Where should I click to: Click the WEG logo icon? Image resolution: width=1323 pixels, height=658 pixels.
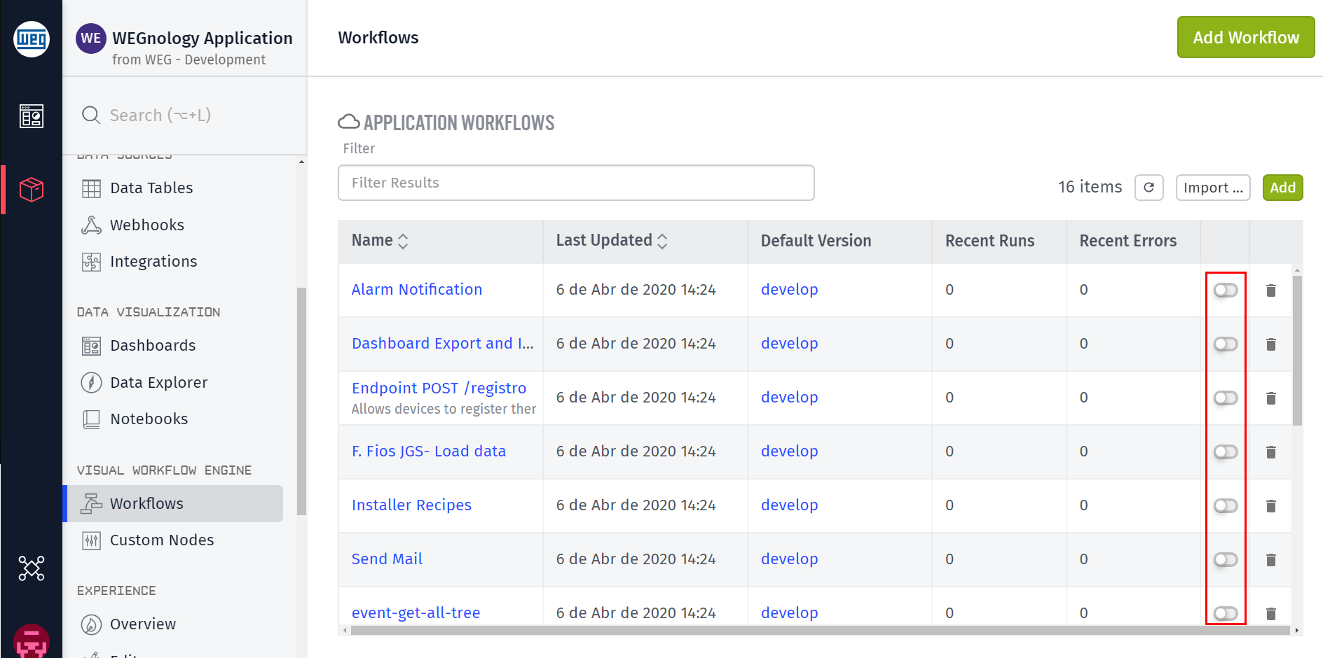coord(32,38)
